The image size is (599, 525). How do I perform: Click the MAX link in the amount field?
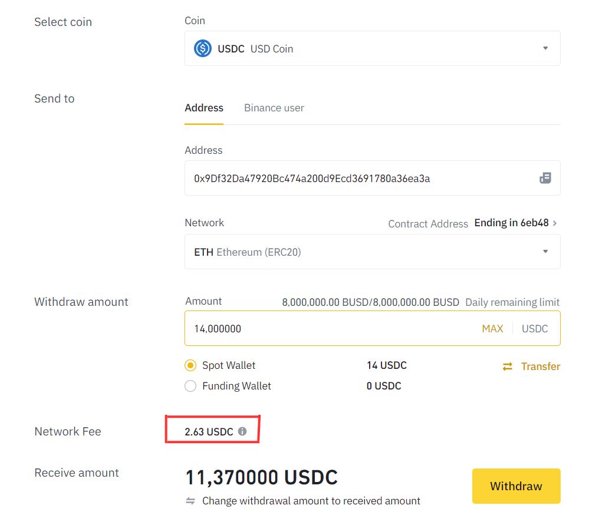(x=492, y=328)
